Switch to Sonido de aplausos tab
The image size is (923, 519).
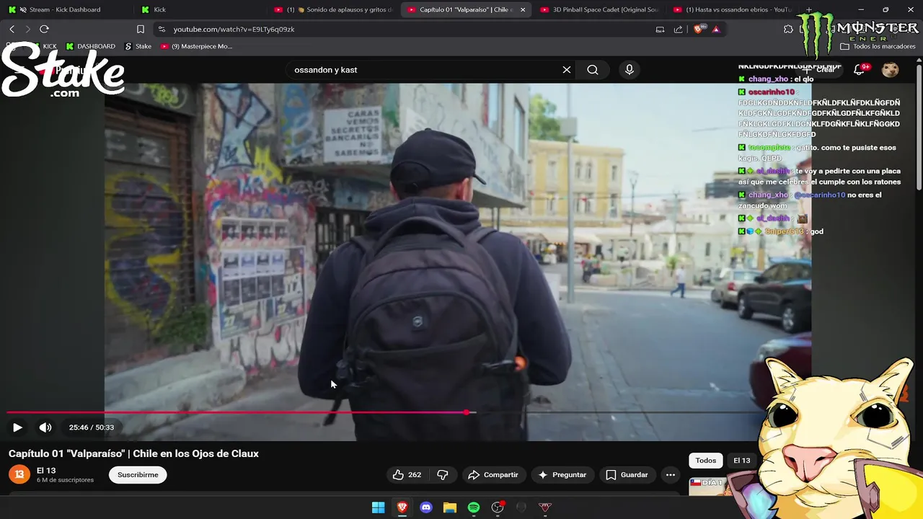tap(333, 9)
